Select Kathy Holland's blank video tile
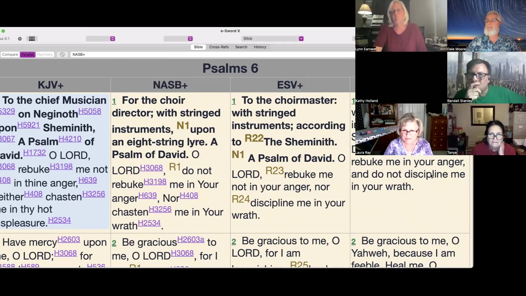 tap(401, 77)
